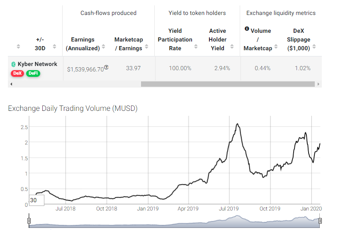Click the Yield to token holders header
Image resolution: width=338 pixels, height=230 pixels.
pyautogui.click(x=197, y=13)
